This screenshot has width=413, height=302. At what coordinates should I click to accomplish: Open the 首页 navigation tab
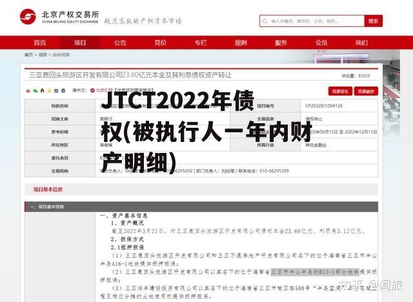point(40,43)
